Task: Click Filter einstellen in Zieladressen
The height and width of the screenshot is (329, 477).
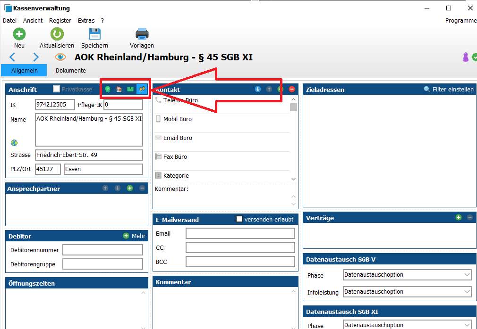Action: tap(449, 89)
